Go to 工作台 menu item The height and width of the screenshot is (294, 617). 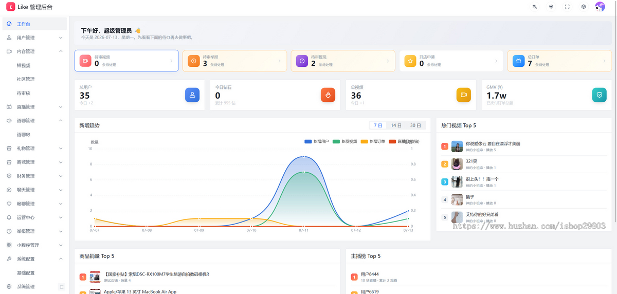[x=34, y=24]
